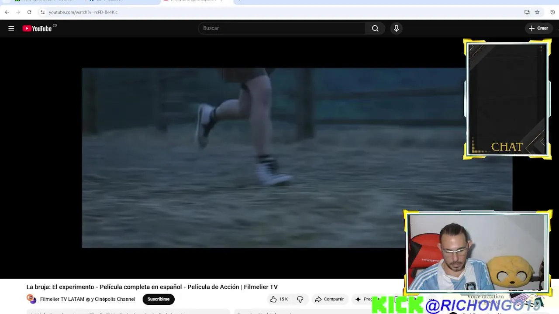Open Filmelier TV channel avatar
Image resolution: width=559 pixels, height=314 pixels.
(x=31, y=299)
